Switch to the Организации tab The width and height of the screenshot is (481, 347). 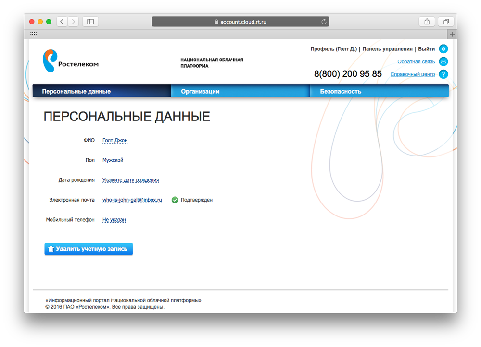coord(240,91)
